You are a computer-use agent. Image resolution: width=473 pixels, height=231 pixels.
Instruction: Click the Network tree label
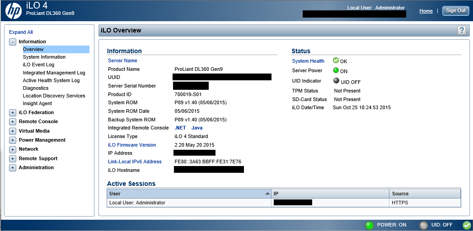pos(28,149)
